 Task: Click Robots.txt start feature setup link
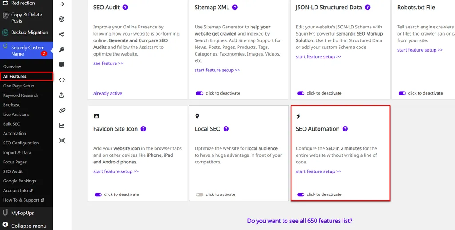[420, 50]
